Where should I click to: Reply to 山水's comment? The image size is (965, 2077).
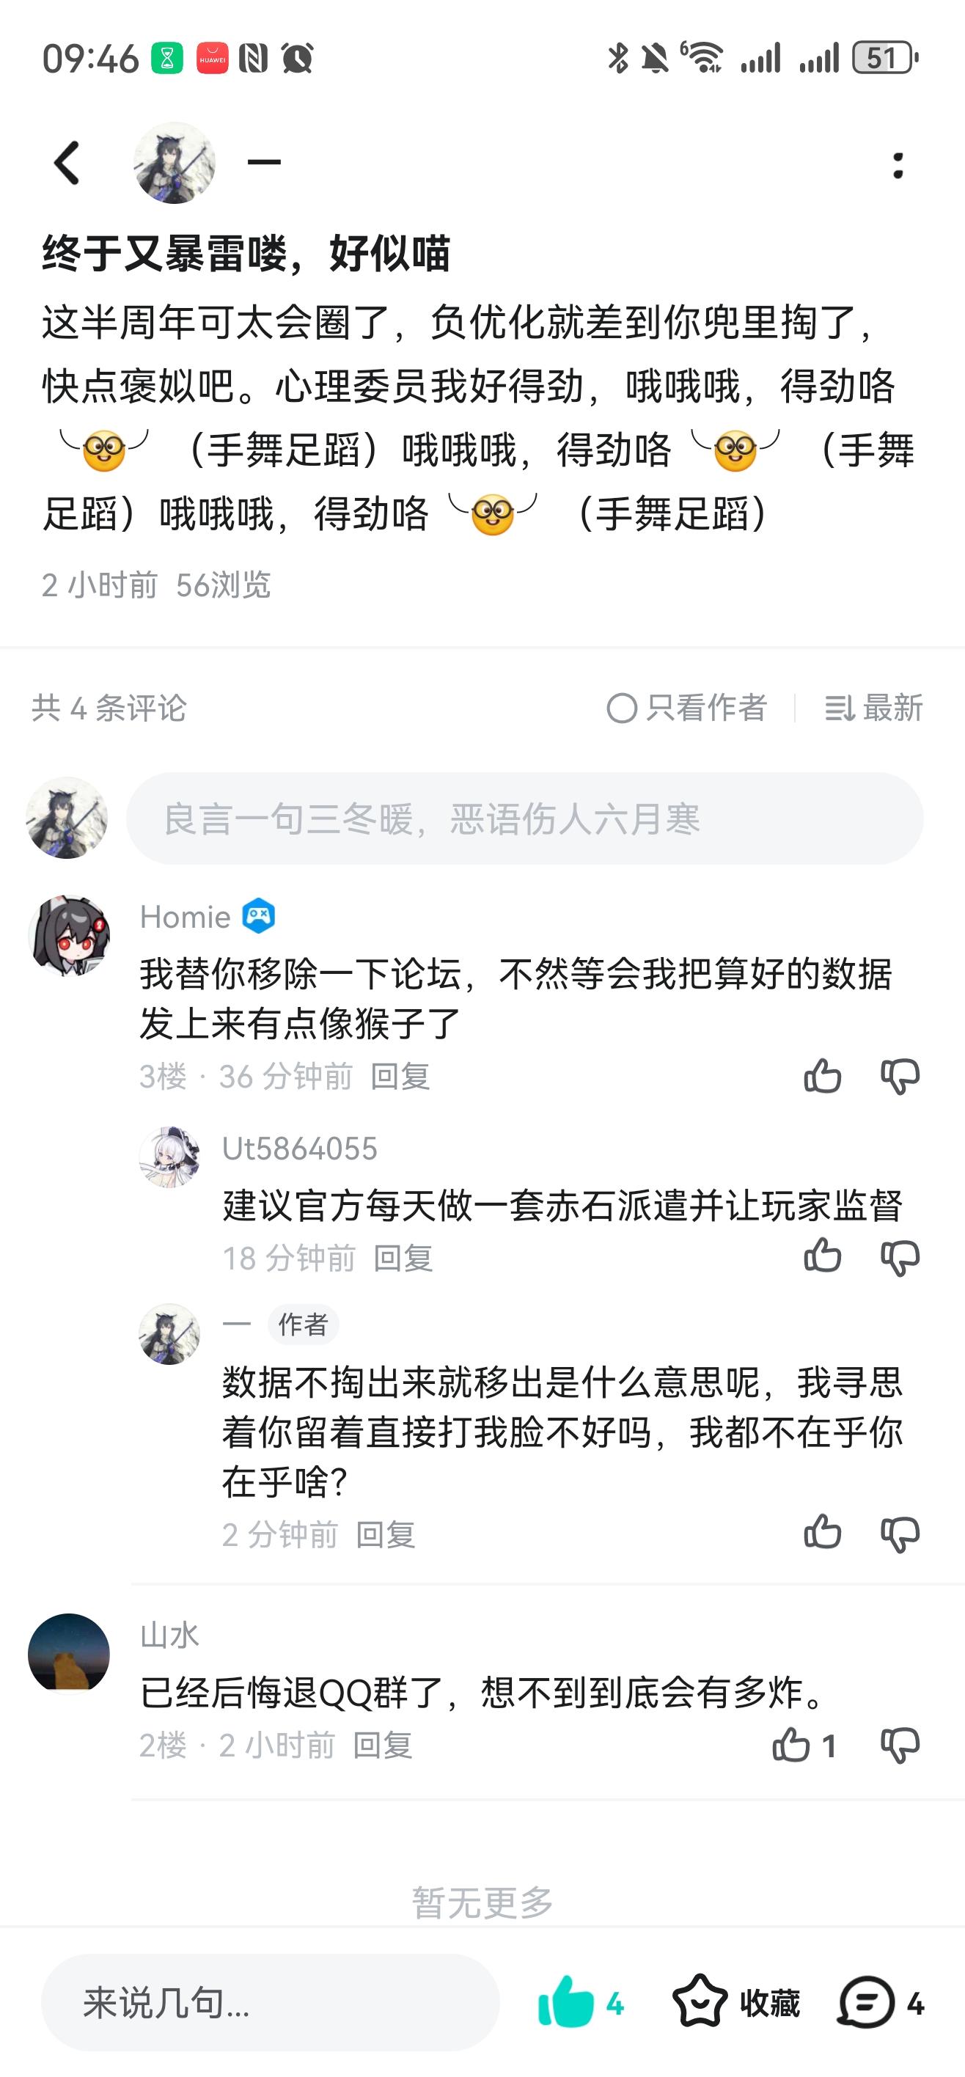click(382, 1745)
